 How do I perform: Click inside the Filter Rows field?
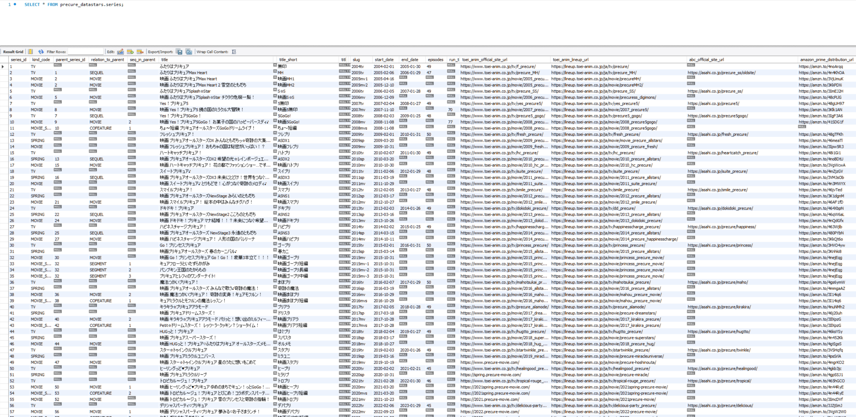86,52
